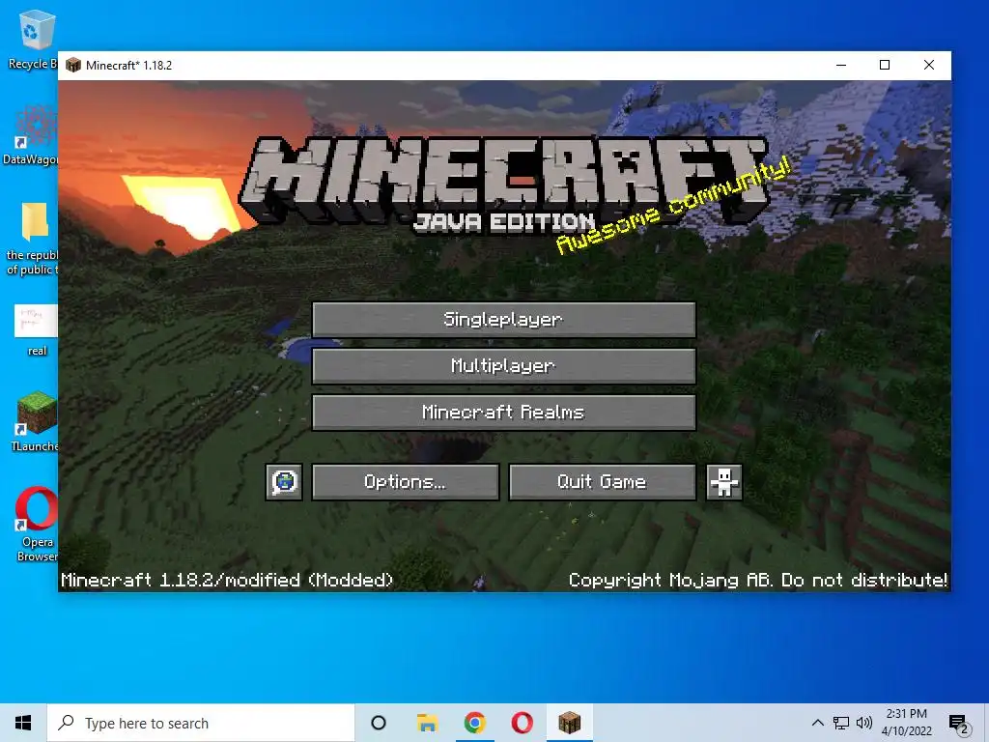Open the accessibility settings icon
The height and width of the screenshot is (742, 989).
[x=723, y=483]
